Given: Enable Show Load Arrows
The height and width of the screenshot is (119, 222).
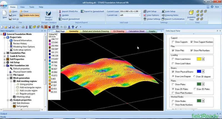Looking at the screenshot, I should [x=173, y=59].
